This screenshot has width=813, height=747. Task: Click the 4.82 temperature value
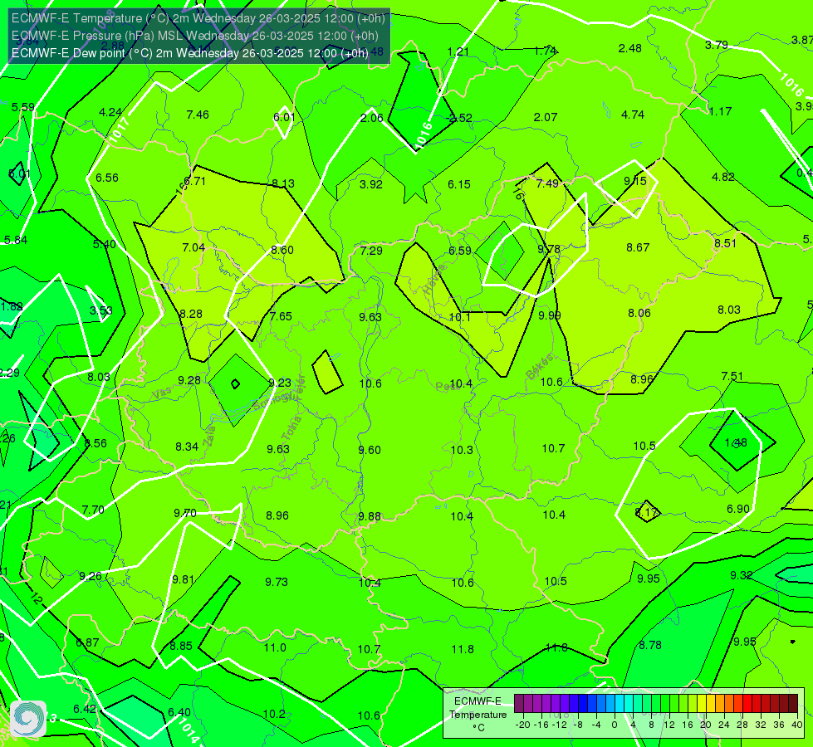point(722,177)
